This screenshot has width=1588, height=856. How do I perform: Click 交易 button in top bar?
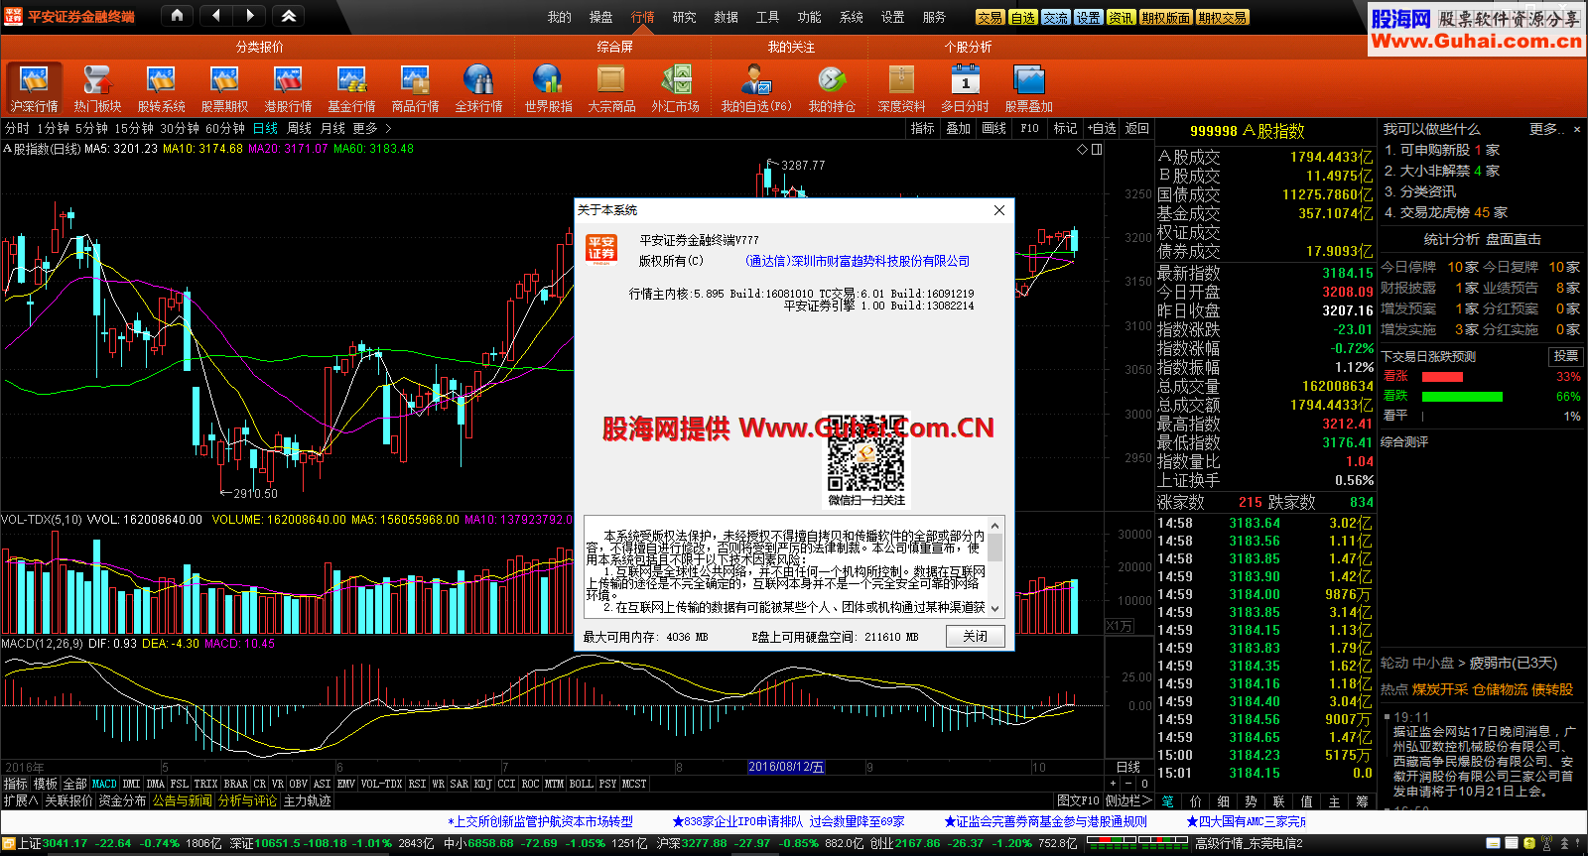(x=990, y=18)
